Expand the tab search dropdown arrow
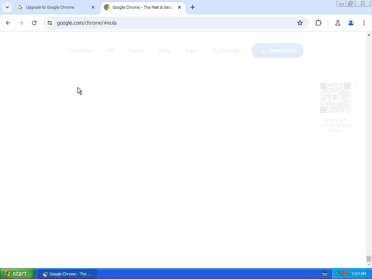The width and height of the screenshot is (372, 279). pyautogui.click(x=7, y=7)
